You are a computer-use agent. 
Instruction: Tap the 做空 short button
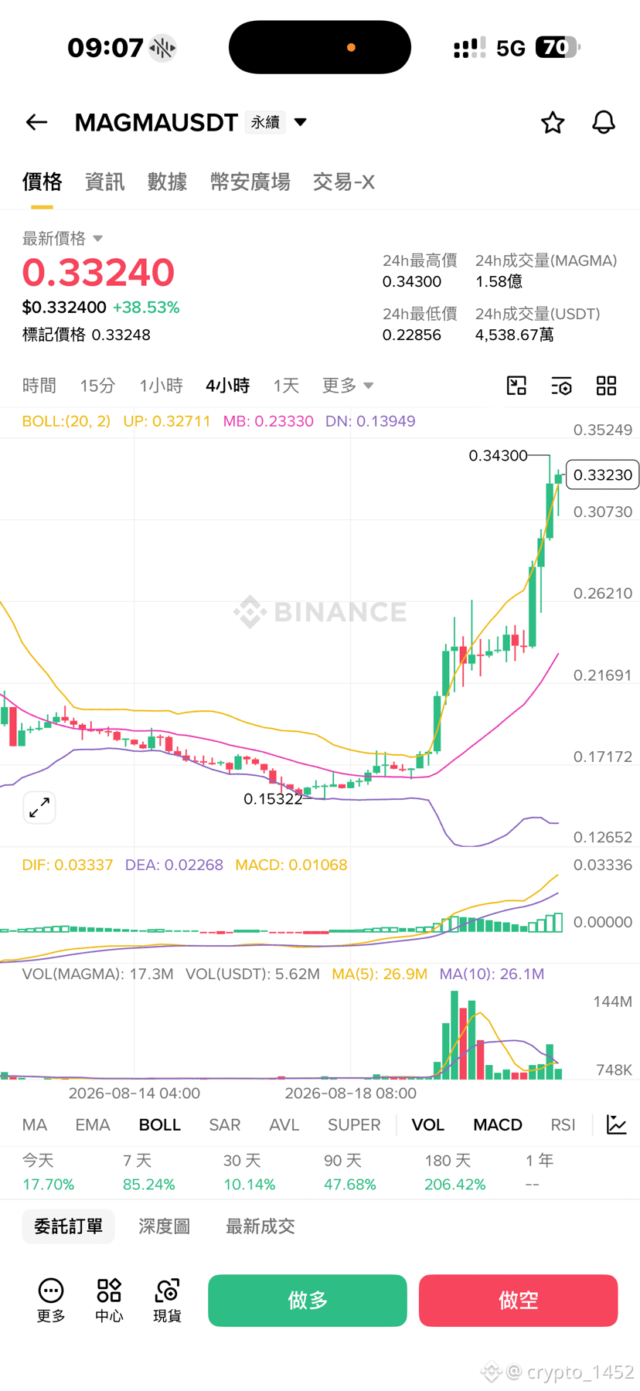pyautogui.click(x=519, y=1301)
